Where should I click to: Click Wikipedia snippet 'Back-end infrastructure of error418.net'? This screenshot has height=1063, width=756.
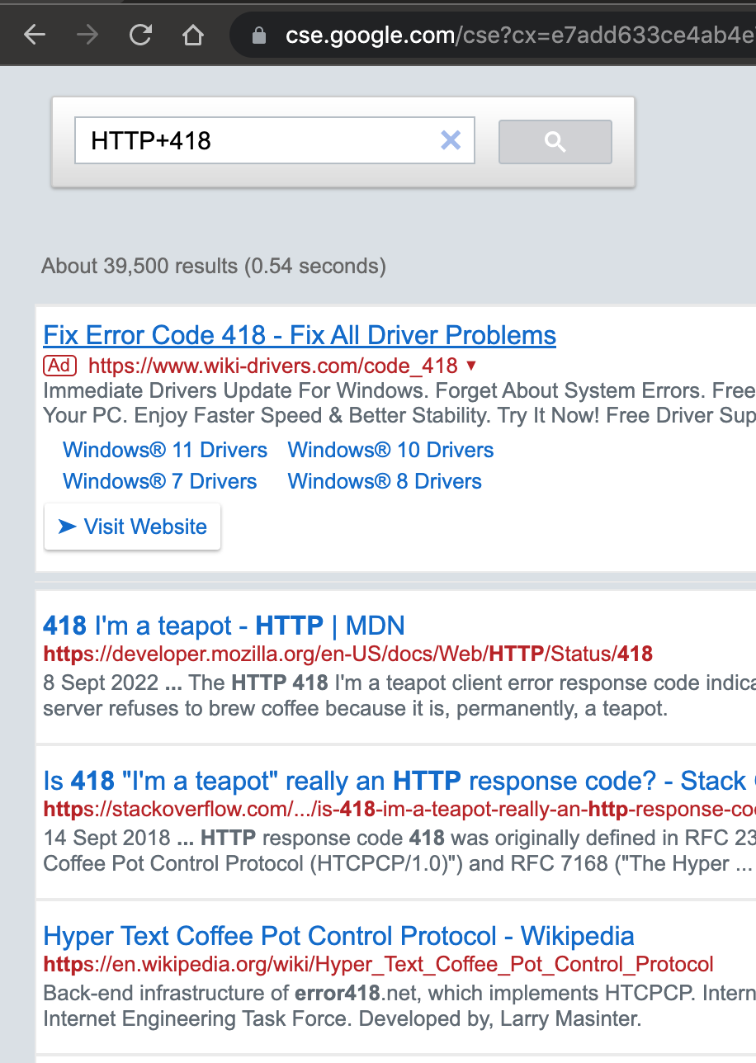(399, 1006)
